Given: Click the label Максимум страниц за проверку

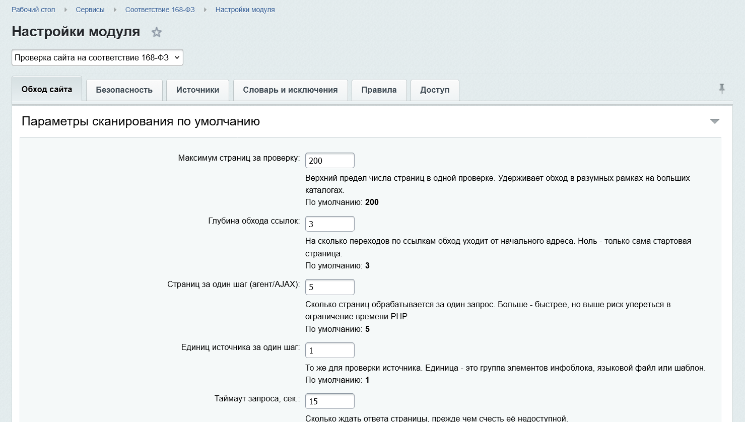Looking at the screenshot, I should pyautogui.click(x=239, y=158).
